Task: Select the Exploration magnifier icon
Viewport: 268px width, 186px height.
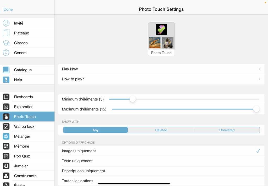Action: [x=6, y=107]
